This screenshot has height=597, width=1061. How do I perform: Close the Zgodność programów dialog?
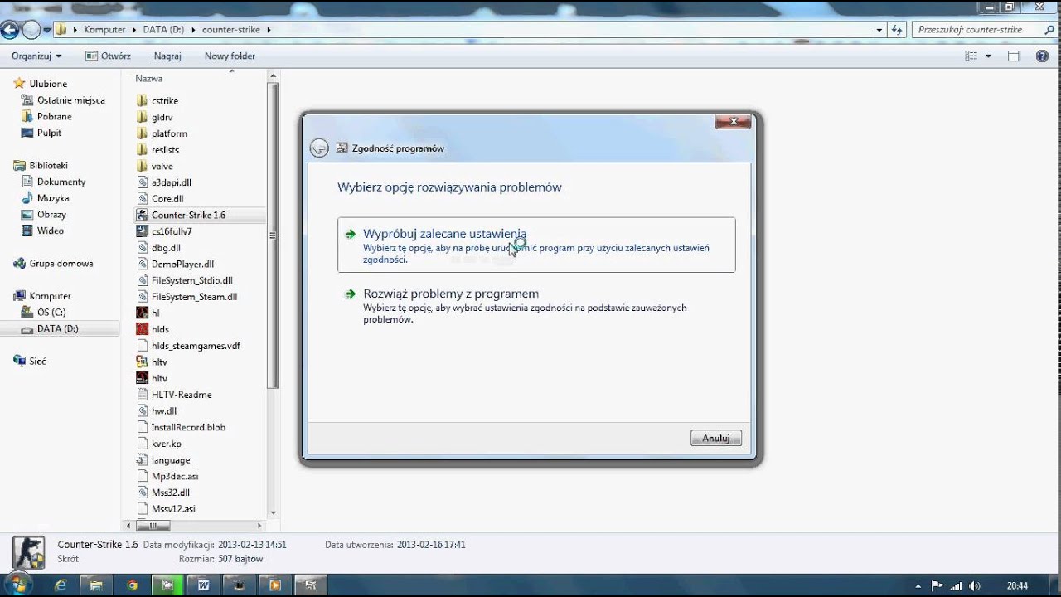[x=733, y=122]
